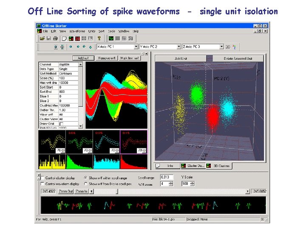Open the Z Axis PC 3 dropdown
Image resolution: width=306 pixels, height=229 pixels.
tap(221, 47)
